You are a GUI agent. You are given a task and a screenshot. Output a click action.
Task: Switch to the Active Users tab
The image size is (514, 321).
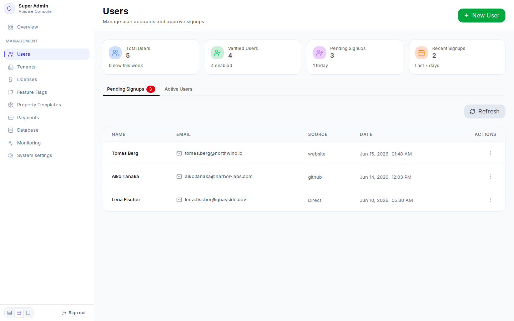178,89
